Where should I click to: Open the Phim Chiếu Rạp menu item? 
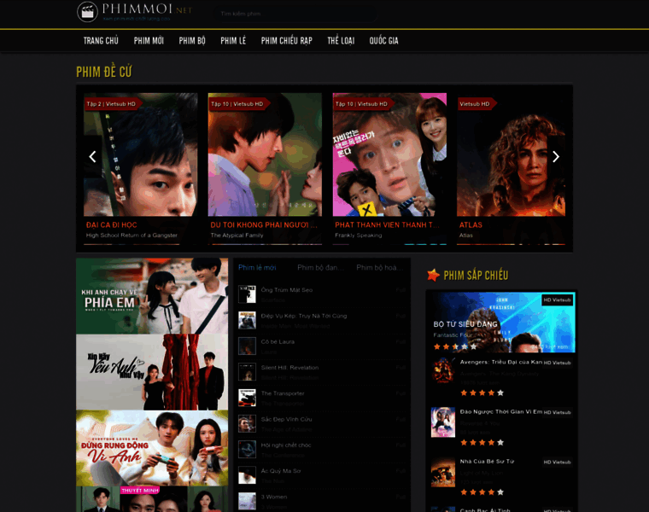coord(286,40)
